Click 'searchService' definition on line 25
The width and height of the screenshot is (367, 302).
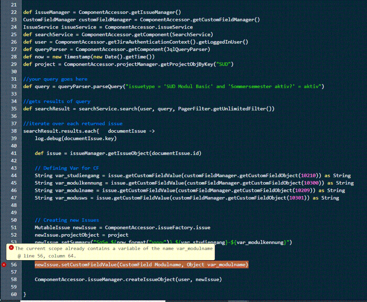[54, 34]
